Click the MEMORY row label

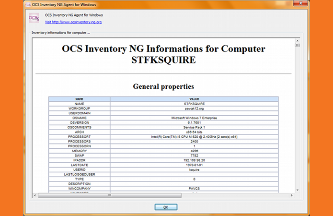[79, 151]
